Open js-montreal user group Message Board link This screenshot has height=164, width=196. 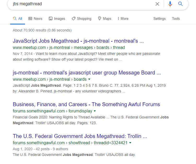click(x=87, y=73)
